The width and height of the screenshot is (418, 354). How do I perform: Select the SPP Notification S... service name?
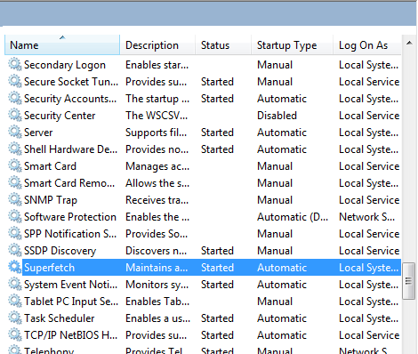coord(70,234)
